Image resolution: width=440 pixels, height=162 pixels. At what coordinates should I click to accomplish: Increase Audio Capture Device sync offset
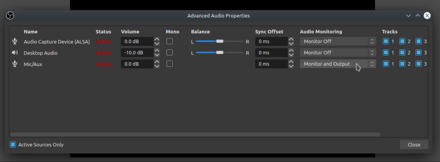pos(291,39)
